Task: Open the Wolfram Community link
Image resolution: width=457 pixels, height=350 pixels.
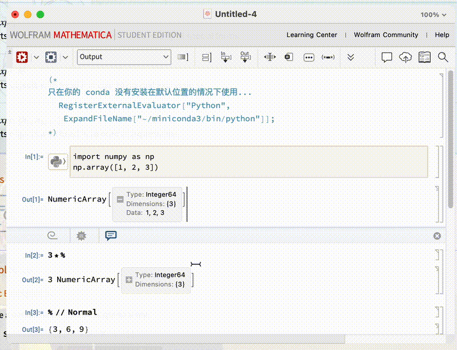Action: 386,35
